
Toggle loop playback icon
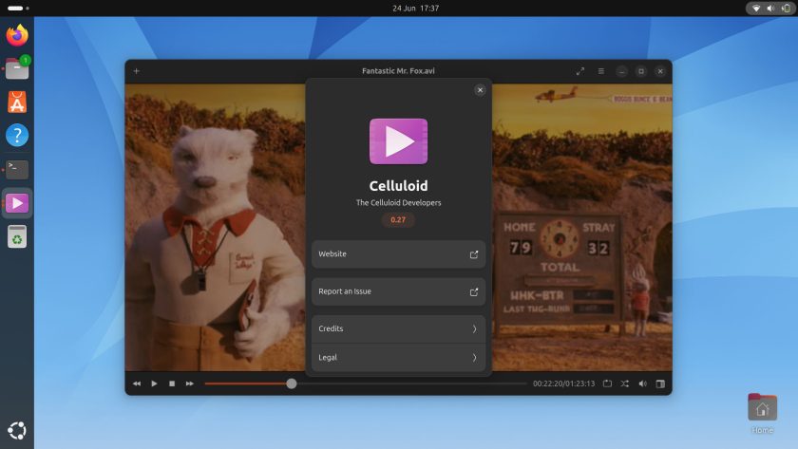click(607, 384)
